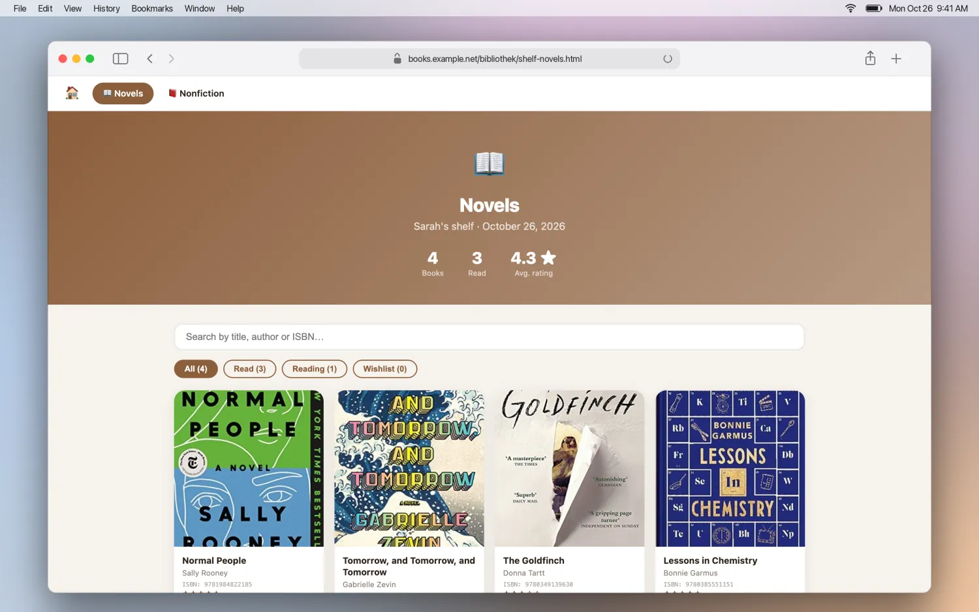Open the History menu
Viewport: 979px width, 612px height.
pos(106,8)
